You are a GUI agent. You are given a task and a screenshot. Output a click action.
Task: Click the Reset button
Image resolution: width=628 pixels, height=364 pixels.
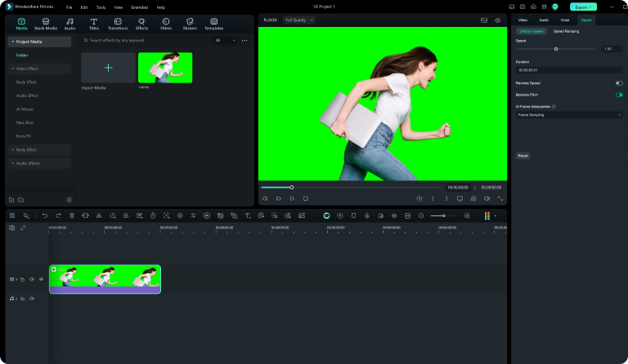(523, 156)
